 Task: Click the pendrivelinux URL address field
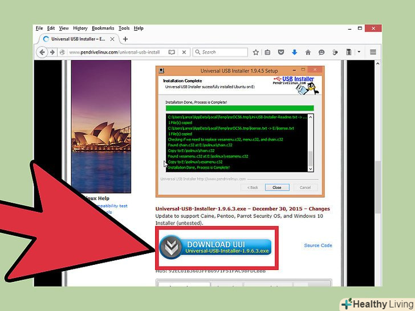coord(115,52)
